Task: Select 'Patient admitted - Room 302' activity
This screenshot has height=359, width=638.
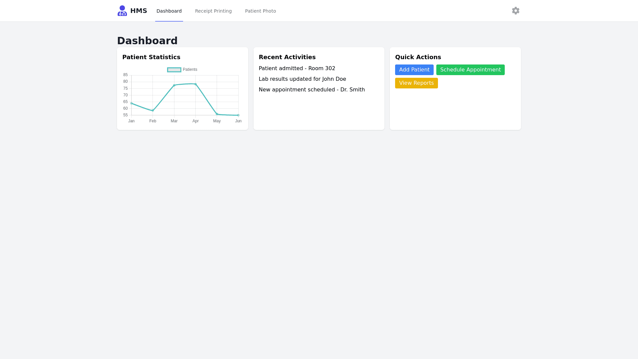Action: point(297,68)
